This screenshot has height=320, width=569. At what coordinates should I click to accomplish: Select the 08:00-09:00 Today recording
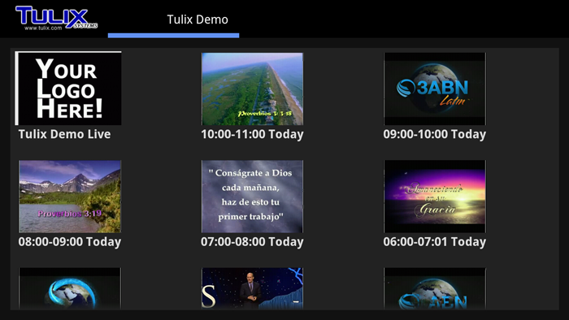(70, 242)
